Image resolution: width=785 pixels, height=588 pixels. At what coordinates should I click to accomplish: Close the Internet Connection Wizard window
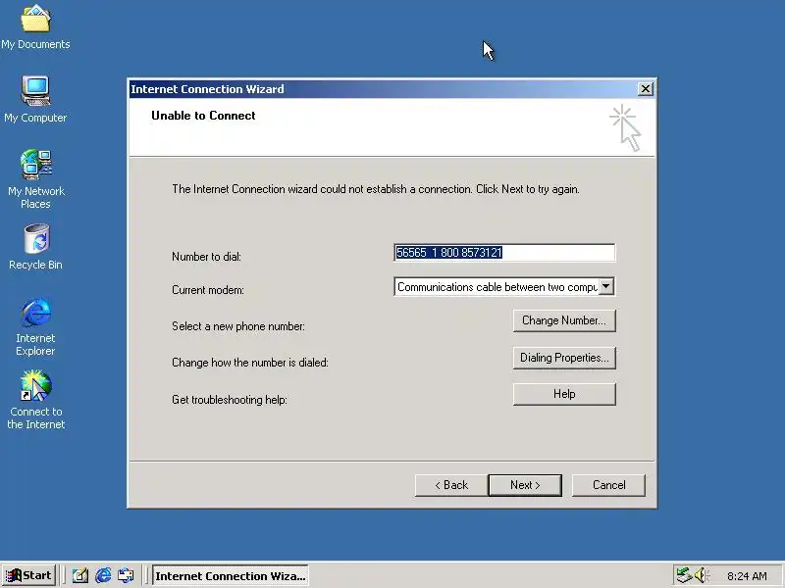pyautogui.click(x=646, y=89)
